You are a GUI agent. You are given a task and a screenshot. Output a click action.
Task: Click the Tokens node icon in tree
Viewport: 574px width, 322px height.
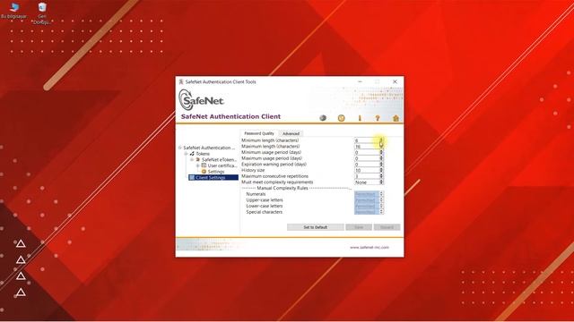click(192, 154)
